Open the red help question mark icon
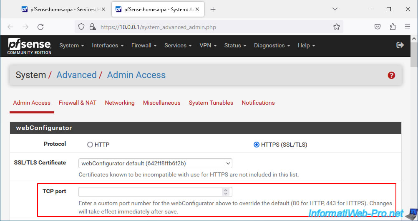This screenshot has width=418, height=221. 391,75
